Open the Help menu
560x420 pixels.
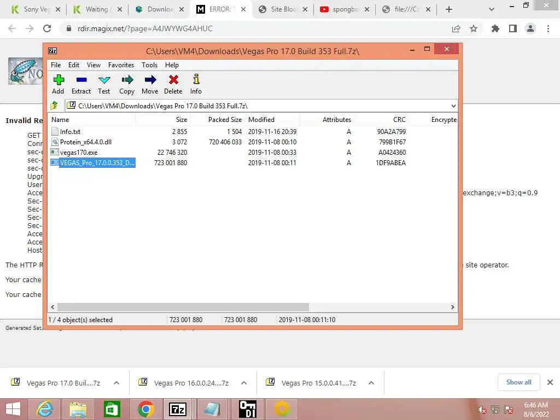pos(172,65)
